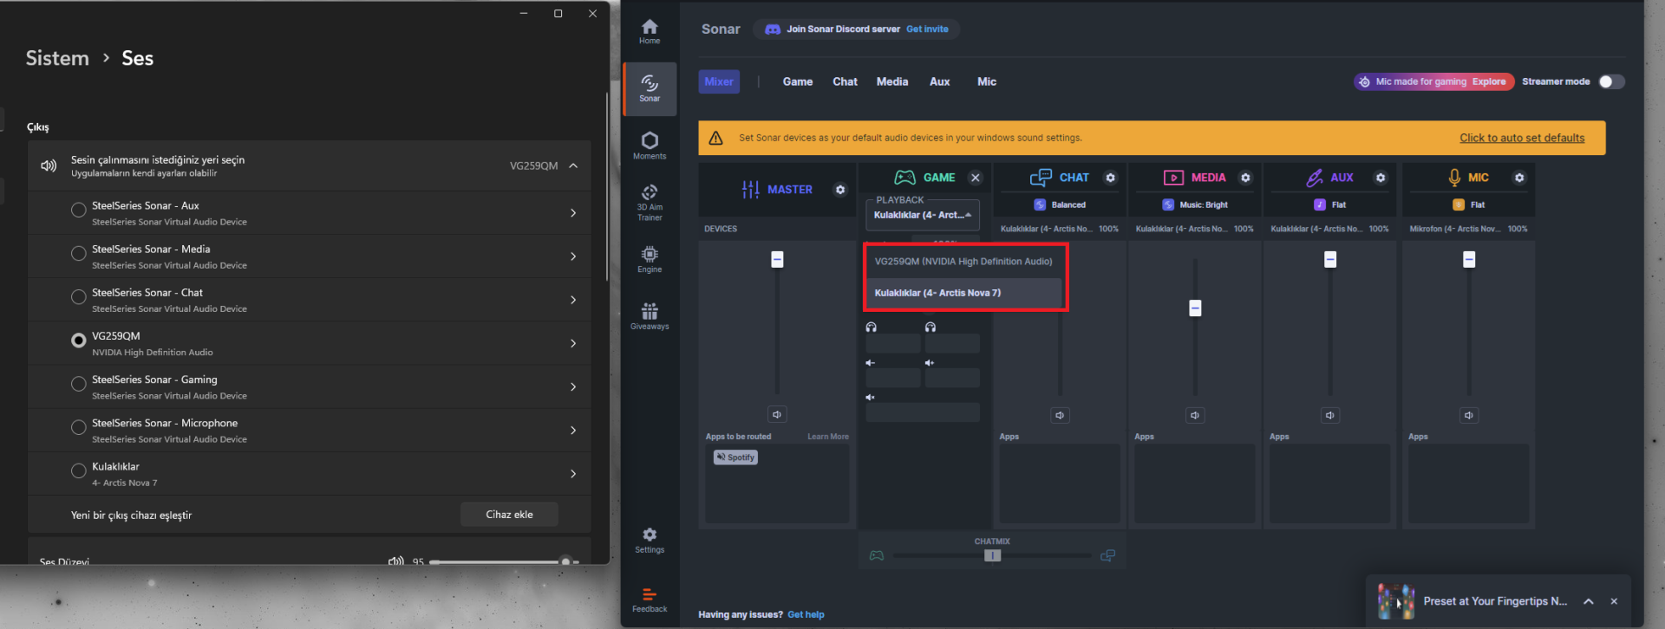Viewport: 1665px width, 629px height.
Task: Toggle the Game playback device dropdown
Action: point(922,215)
